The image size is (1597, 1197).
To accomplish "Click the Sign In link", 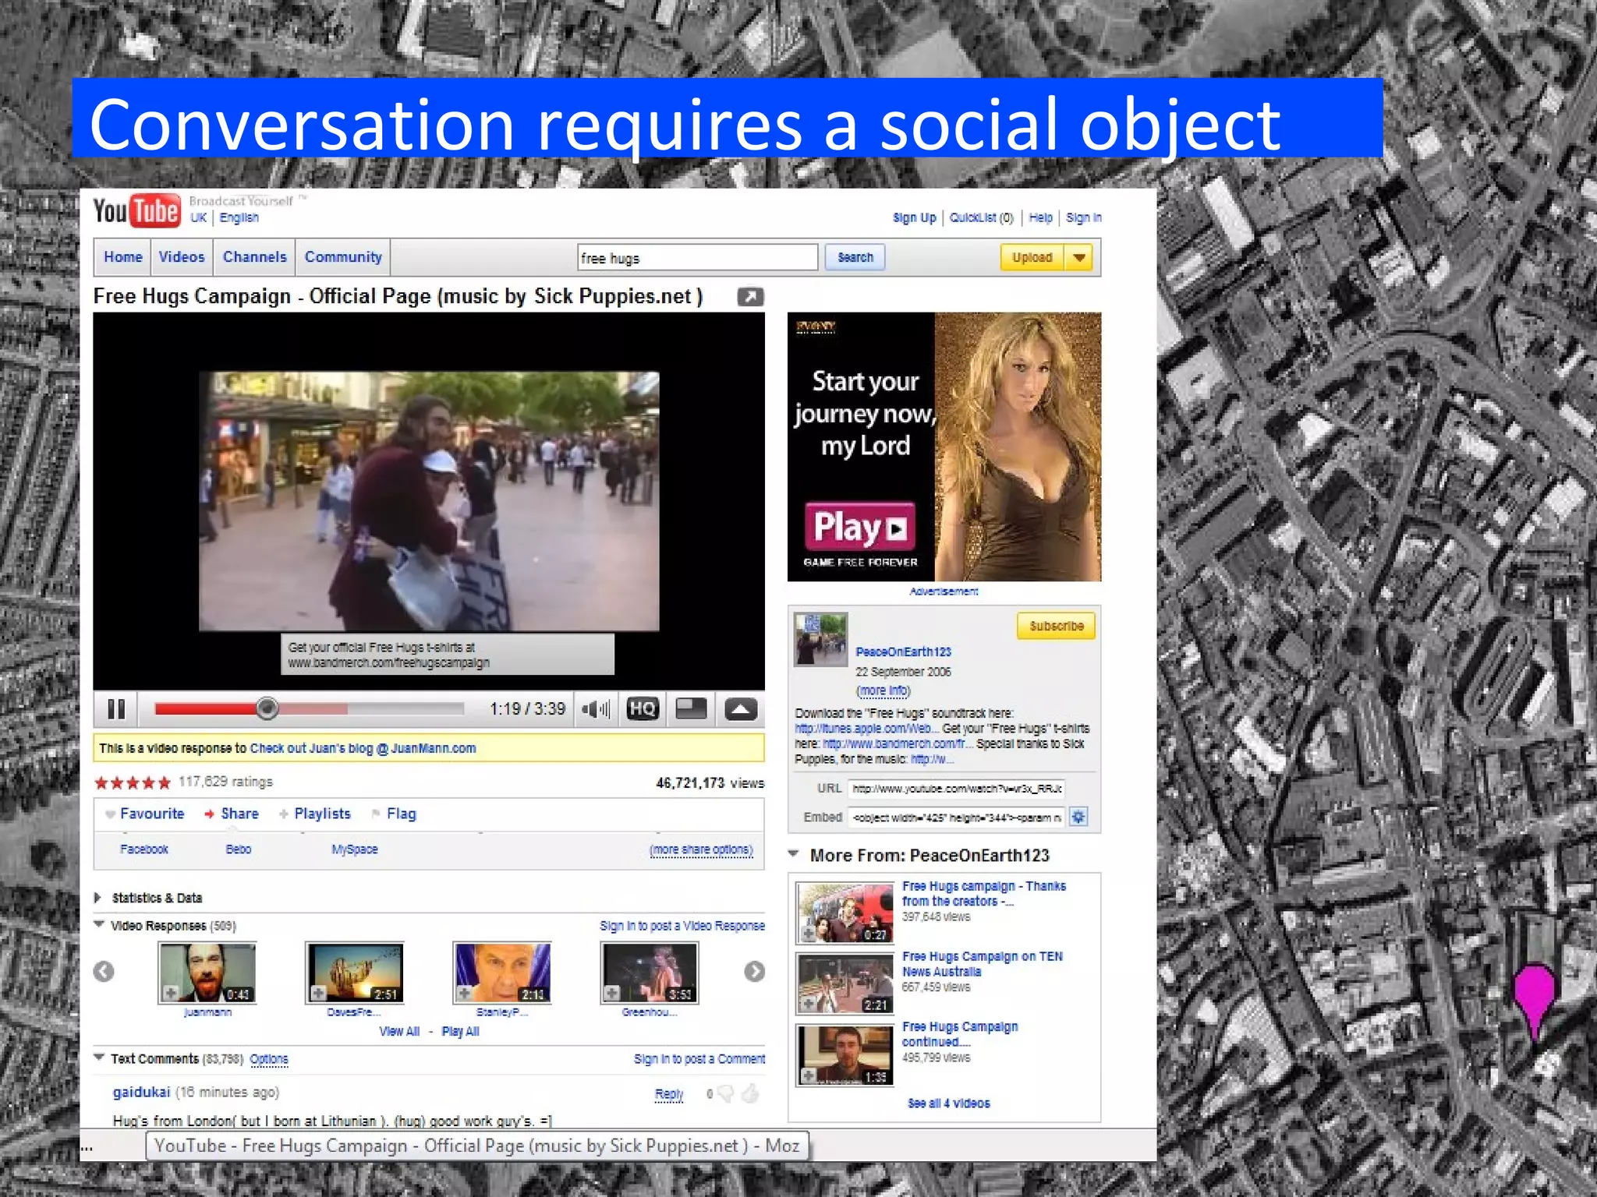I will point(1083,217).
